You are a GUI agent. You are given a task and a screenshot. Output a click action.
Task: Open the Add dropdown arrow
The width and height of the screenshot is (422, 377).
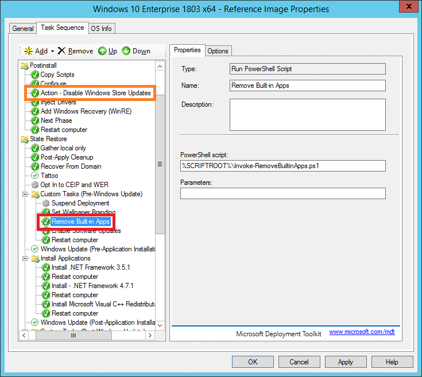52,51
